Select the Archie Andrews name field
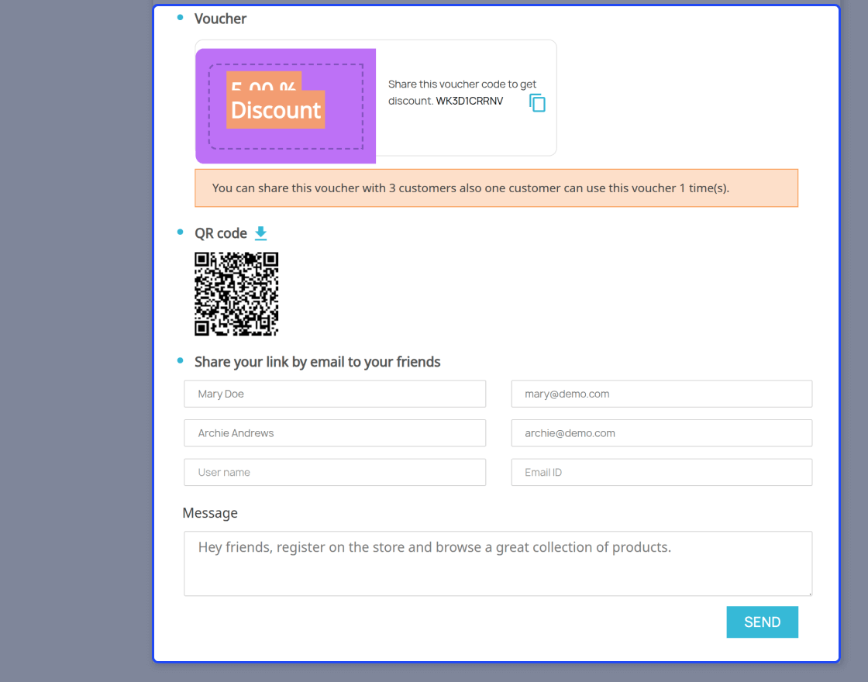 [x=335, y=433]
